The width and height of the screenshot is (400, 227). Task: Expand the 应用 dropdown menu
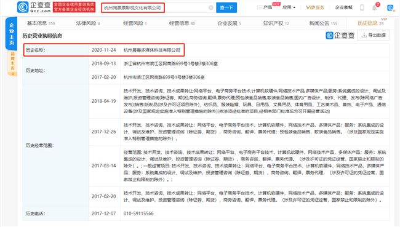pos(289,7)
